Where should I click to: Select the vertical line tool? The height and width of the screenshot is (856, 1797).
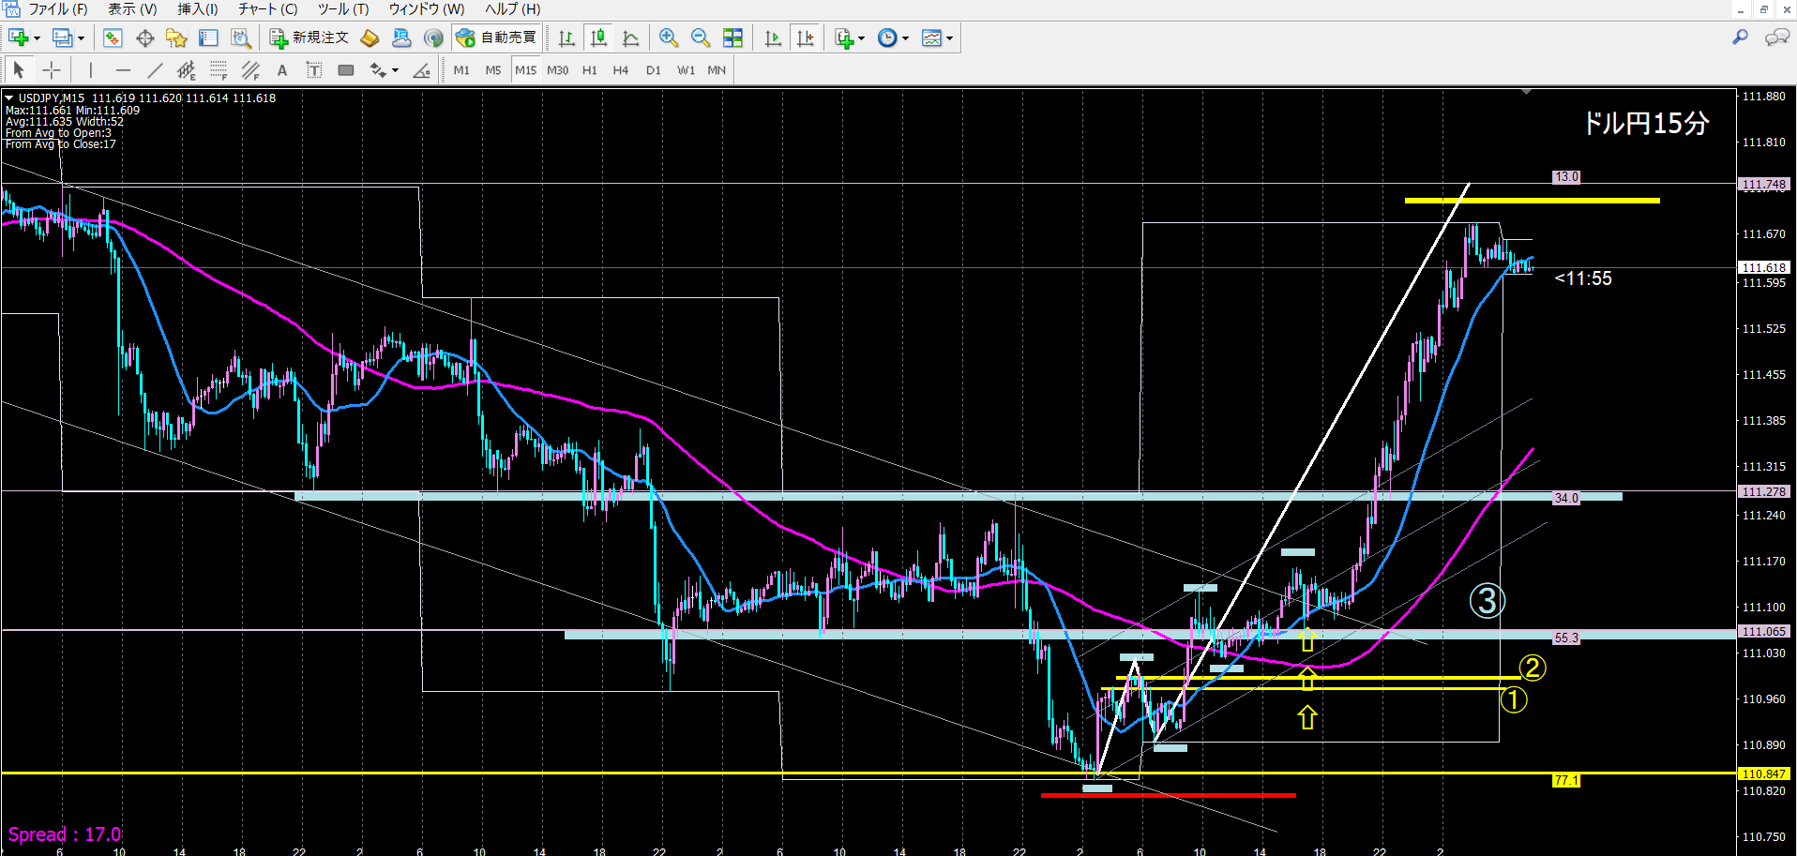tap(90, 70)
